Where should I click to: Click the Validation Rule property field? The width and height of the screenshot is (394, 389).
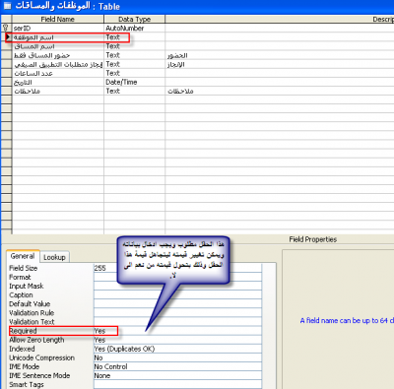[x=177, y=313]
